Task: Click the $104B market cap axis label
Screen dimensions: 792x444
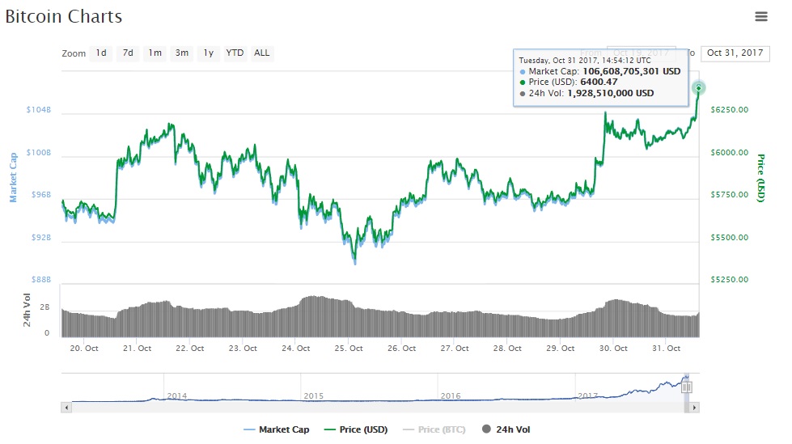Action: (39, 110)
